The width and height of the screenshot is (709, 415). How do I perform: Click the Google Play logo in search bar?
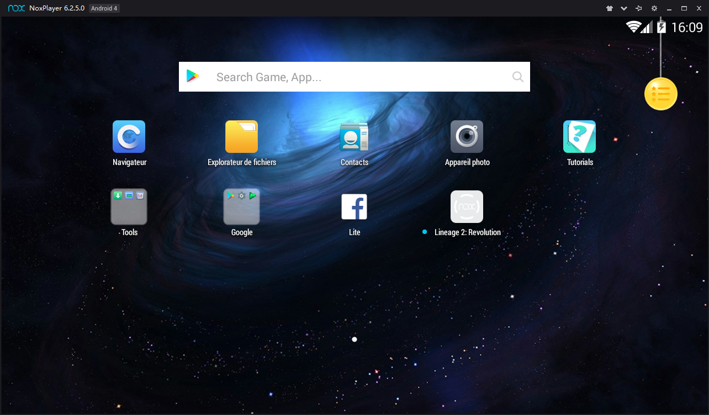tap(193, 77)
